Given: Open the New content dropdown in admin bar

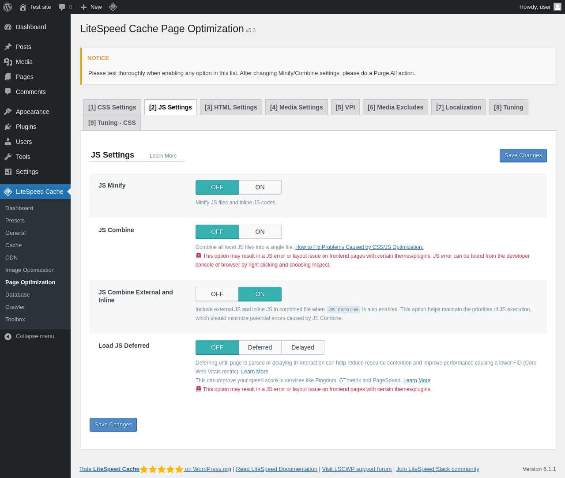Looking at the screenshot, I should (91, 7).
